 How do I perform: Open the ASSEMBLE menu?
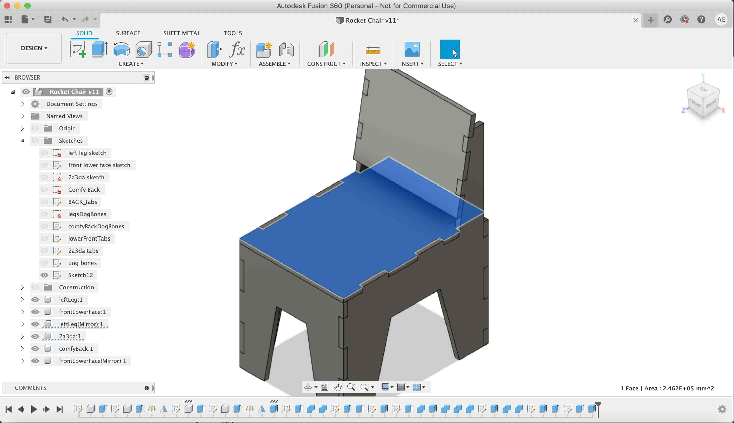tap(274, 64)
